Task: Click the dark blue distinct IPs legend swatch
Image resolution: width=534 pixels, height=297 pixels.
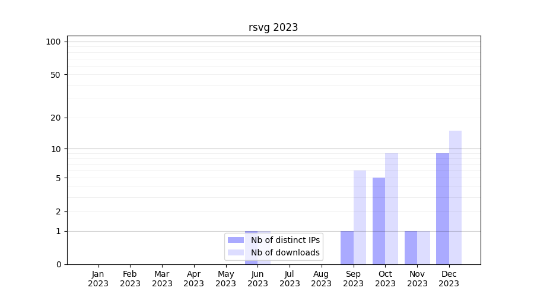Action: pos(236,240)
